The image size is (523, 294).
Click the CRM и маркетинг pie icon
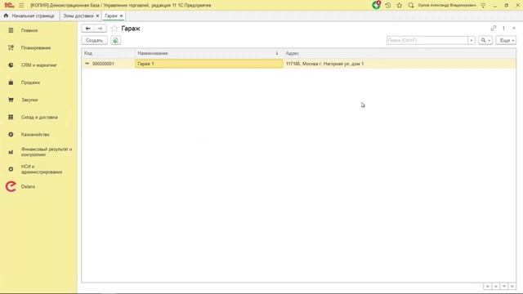(11, 65)
